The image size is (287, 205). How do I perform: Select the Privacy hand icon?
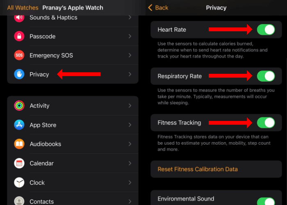(x=19, y=74)
